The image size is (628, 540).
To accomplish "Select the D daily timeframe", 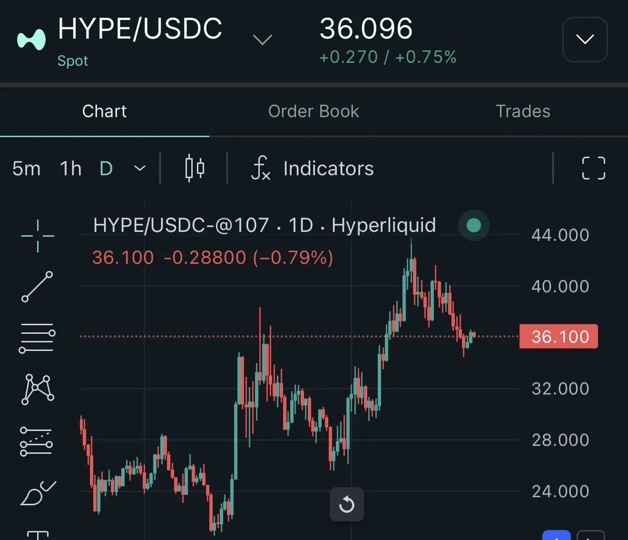I will coord(106,169).
